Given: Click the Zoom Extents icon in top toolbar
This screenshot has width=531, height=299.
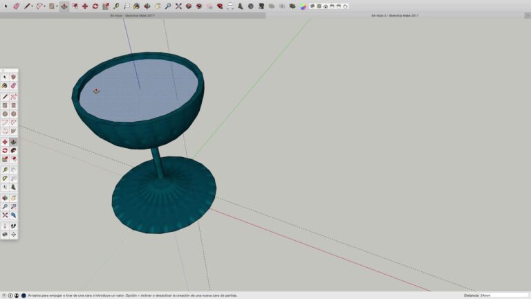Looking at the screenshot, I should pyautogui.click(x=178, y=6).
